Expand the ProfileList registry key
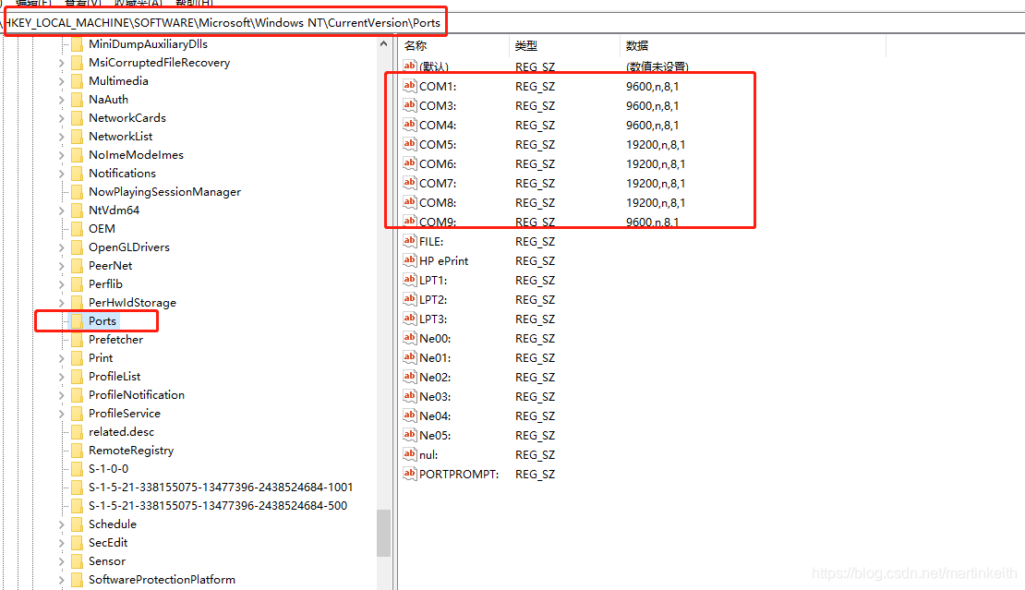 click(62, 377)
